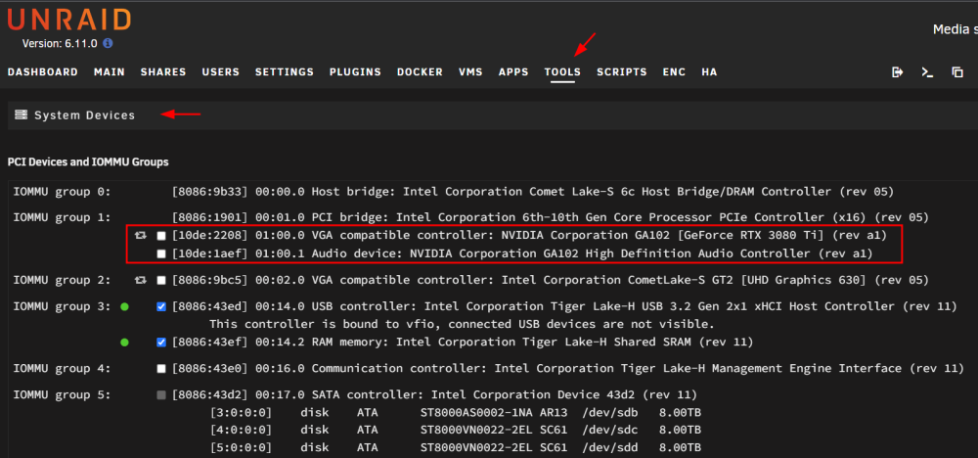Open the VMS tab
Viewport: 978px width, 458px height.
(x=471, y=72)
